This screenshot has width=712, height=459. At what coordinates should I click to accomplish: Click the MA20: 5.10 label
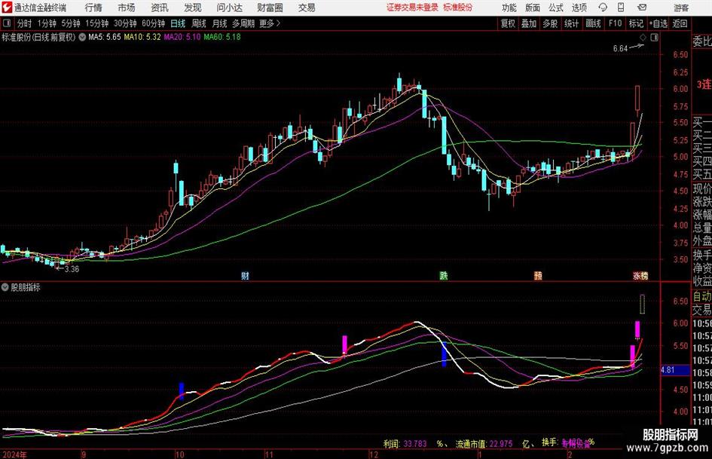pyautogui.click(x=182, y=37)
